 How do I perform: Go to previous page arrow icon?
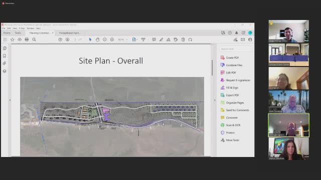point(60,39)
